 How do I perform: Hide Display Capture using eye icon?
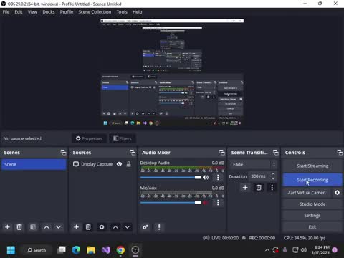point(119,164)
